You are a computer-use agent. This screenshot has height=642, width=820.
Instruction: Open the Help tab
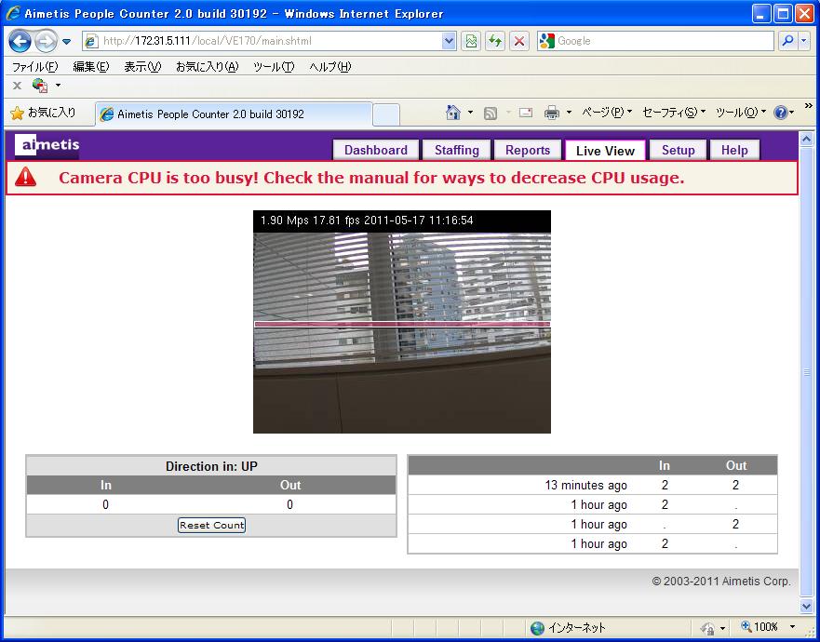coord(734,150)
